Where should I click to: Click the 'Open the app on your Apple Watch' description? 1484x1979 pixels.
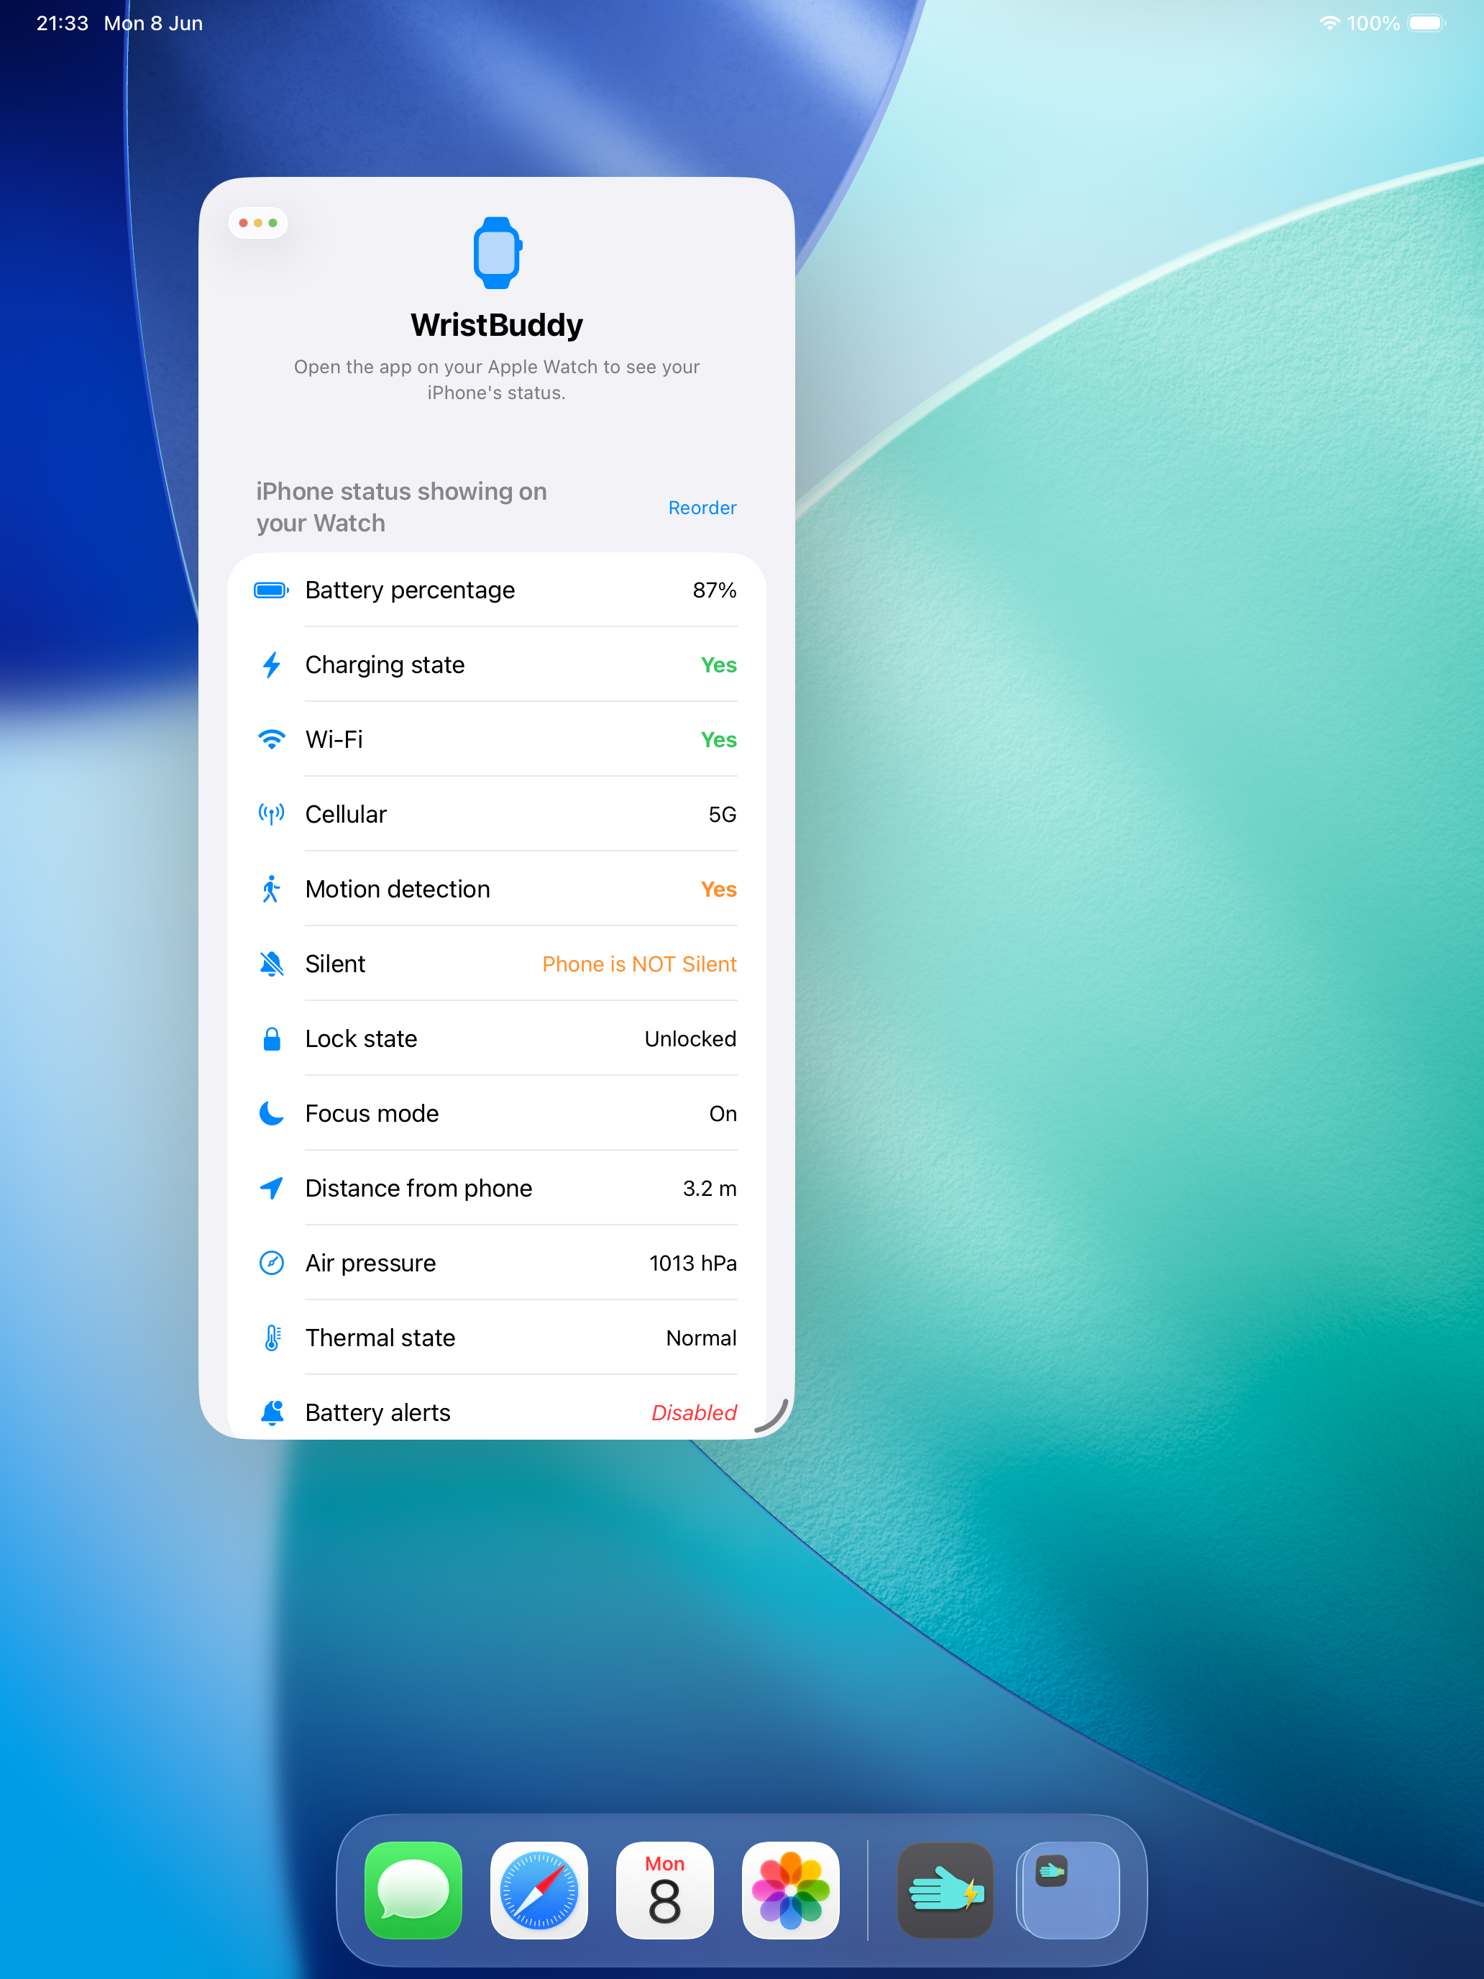(496, 380)
